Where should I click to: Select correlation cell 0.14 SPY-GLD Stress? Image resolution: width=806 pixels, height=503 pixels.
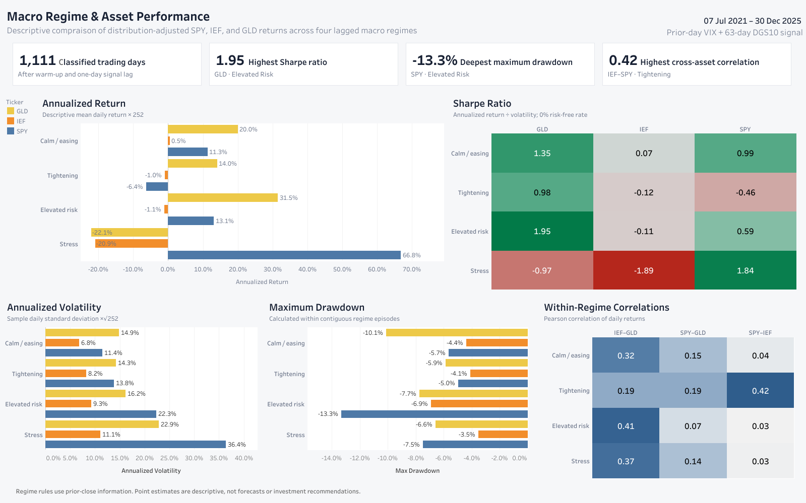click(x=693, y=461)
